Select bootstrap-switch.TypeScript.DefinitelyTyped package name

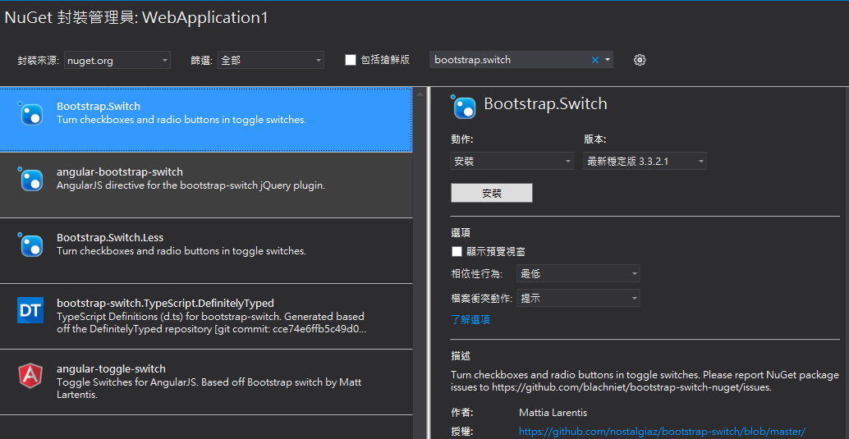click(x=165, y=303)
